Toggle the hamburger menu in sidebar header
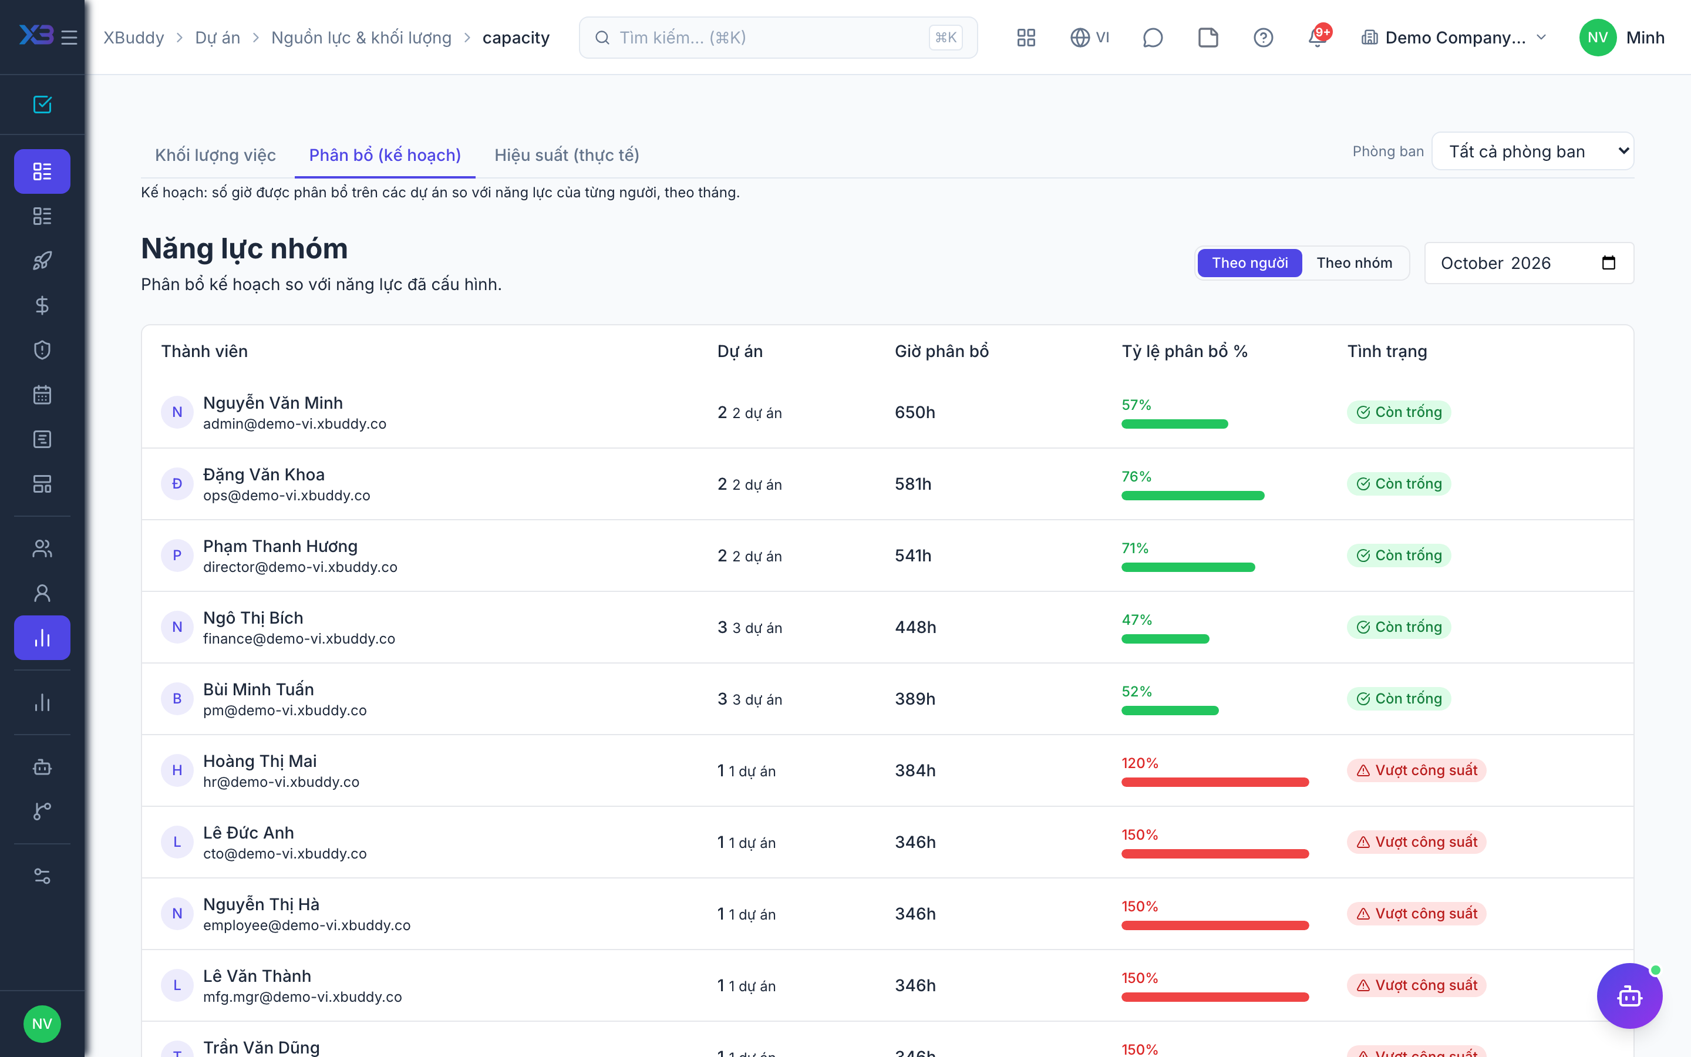The width and height of the screenshot is (1691, 1057). click(x=69, y=37)
